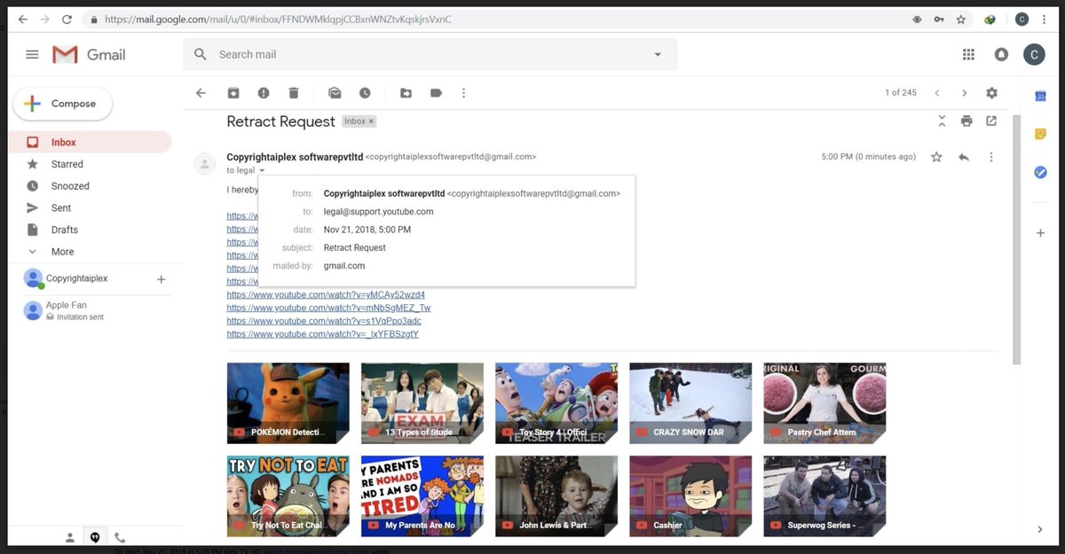Delete the Retract Request email

294,93
